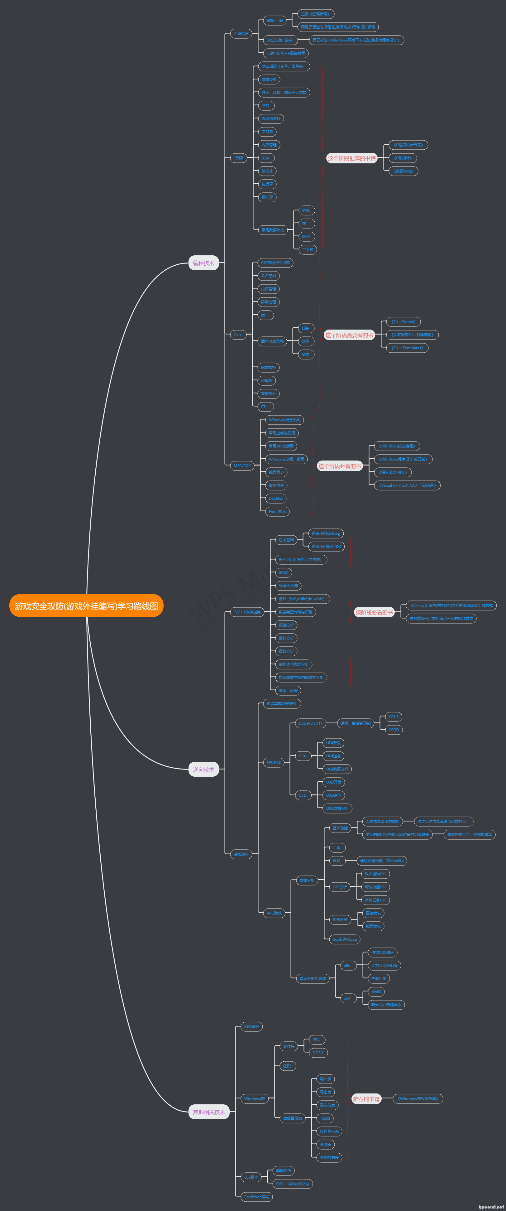
Task: Select the 32位汇编 (选学) node
Action: coord(280,40)
